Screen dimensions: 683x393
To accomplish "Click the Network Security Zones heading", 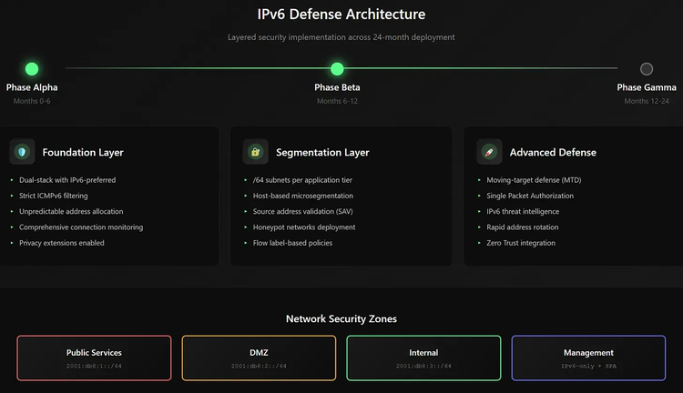I will pyautogui.click(x=341, y=318).
